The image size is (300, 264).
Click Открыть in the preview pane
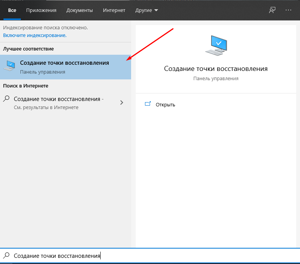pyautogui.click(x=165, y=105)
